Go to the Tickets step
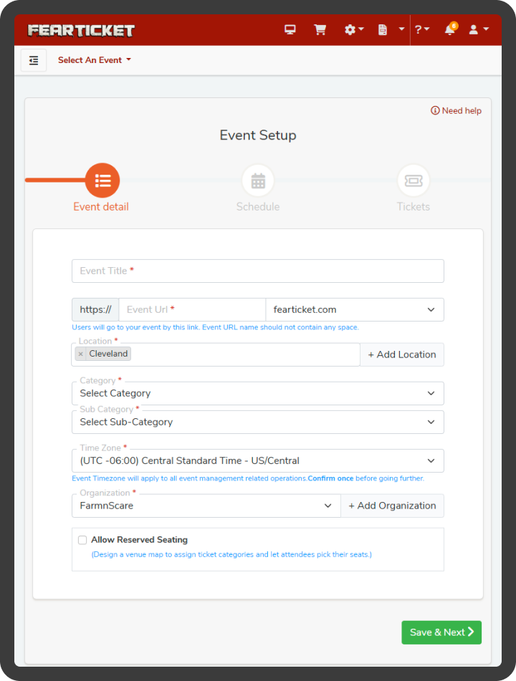 click(x=414, y=181)
